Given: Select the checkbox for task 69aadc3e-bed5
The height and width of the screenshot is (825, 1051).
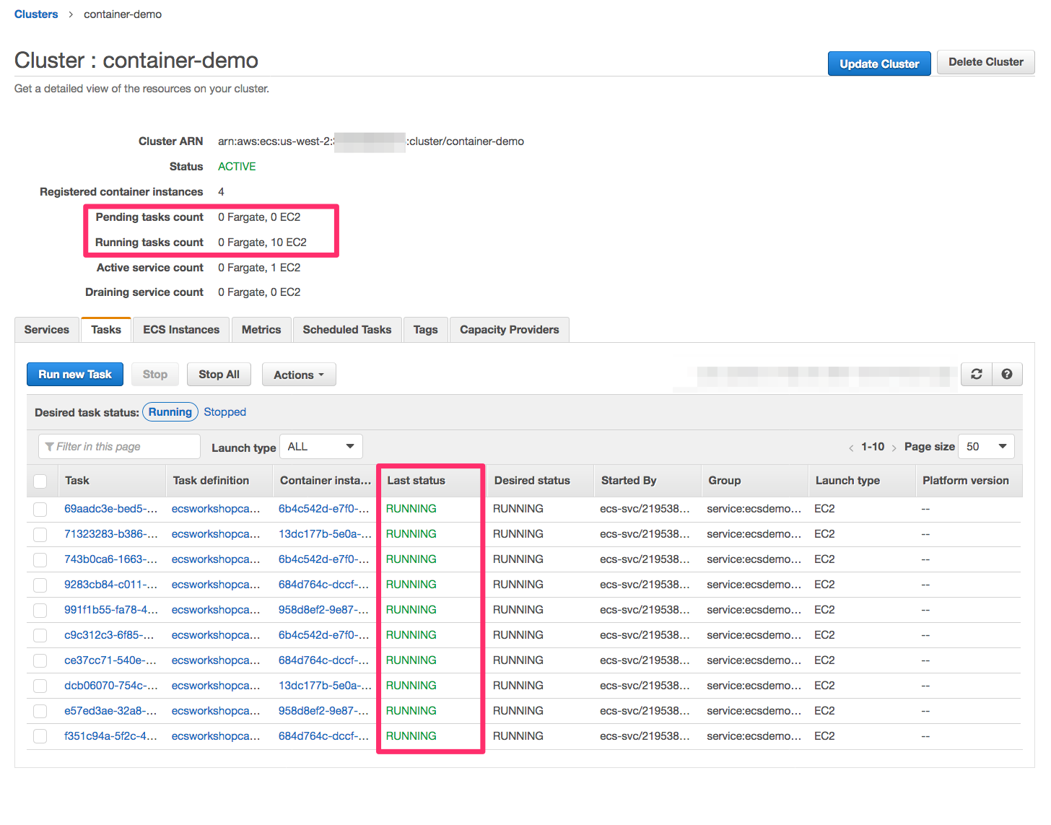Looking at the screenshot, I should pos(40,510).
